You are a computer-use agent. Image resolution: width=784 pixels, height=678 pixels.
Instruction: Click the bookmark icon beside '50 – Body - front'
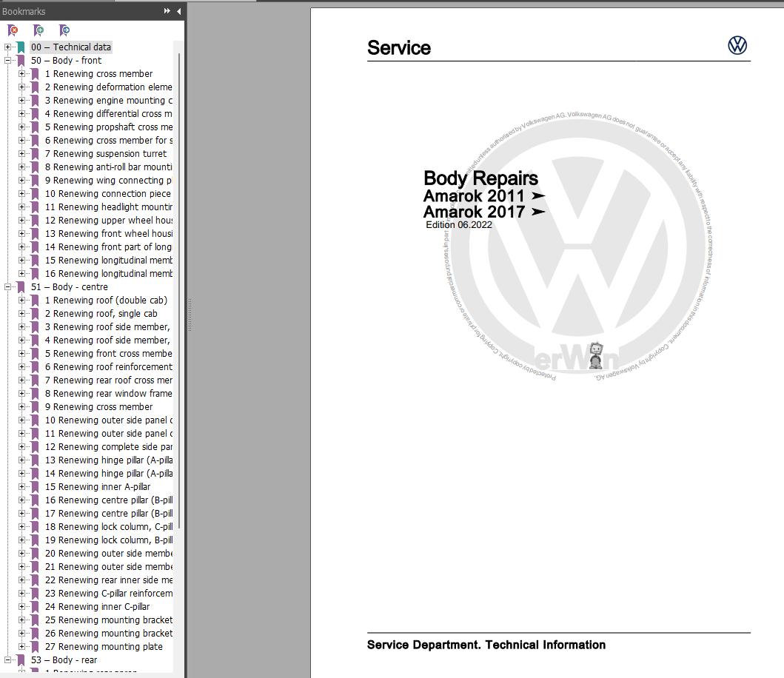[21, 61]
